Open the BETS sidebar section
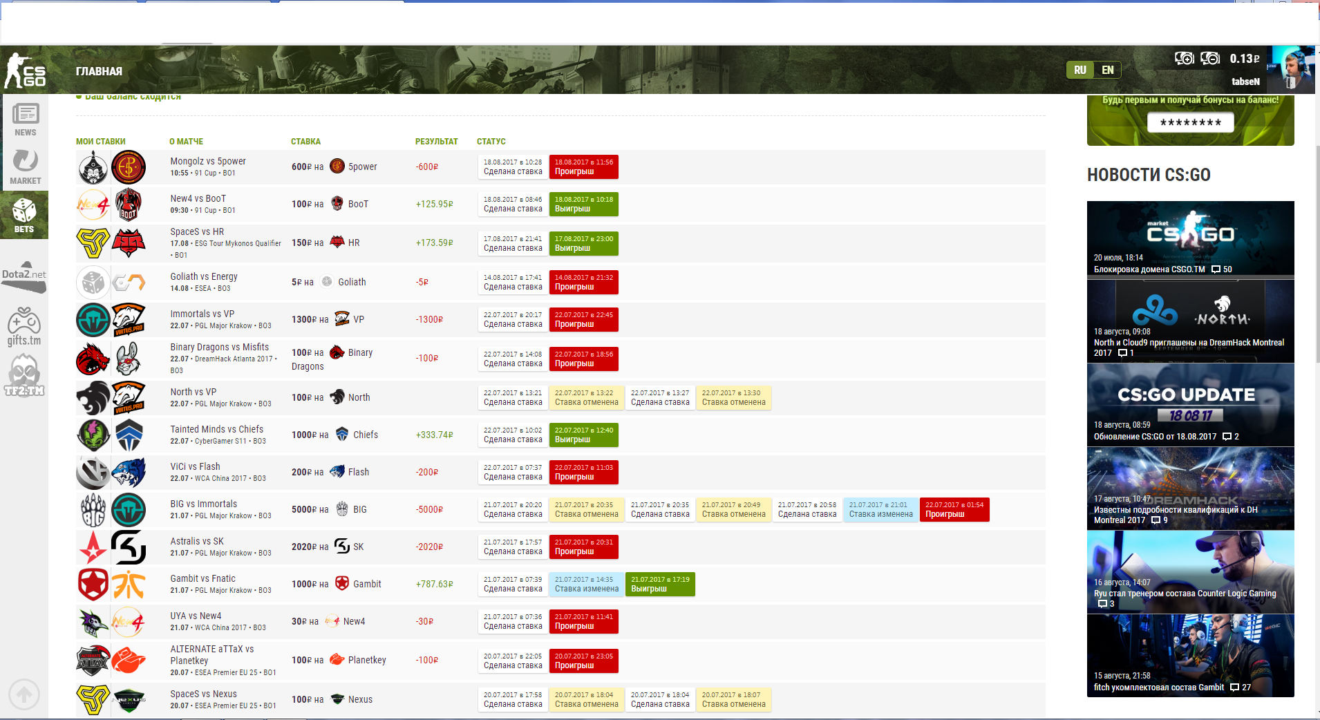1320x720 pixels. (x=24, y=215)
